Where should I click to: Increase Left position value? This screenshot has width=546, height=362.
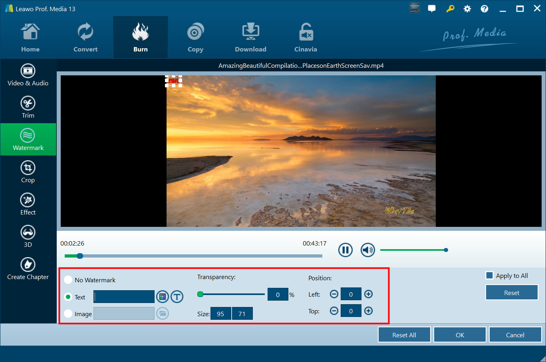pos(368,294)
